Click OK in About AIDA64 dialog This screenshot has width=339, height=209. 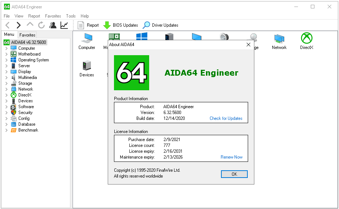tap(234, 174)
